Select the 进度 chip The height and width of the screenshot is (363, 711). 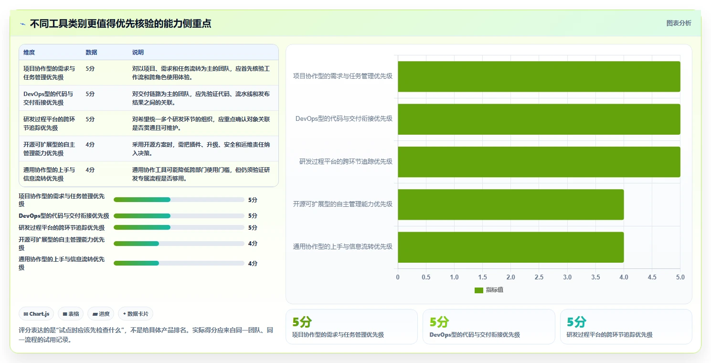click(x=101, y=314)
